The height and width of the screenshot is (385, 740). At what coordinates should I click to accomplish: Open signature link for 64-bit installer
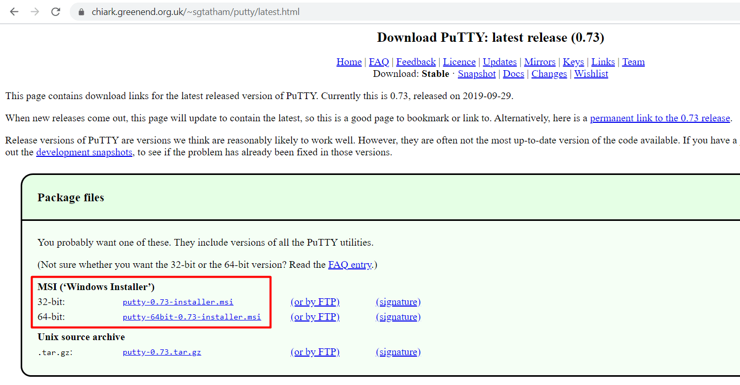(398, 317)
